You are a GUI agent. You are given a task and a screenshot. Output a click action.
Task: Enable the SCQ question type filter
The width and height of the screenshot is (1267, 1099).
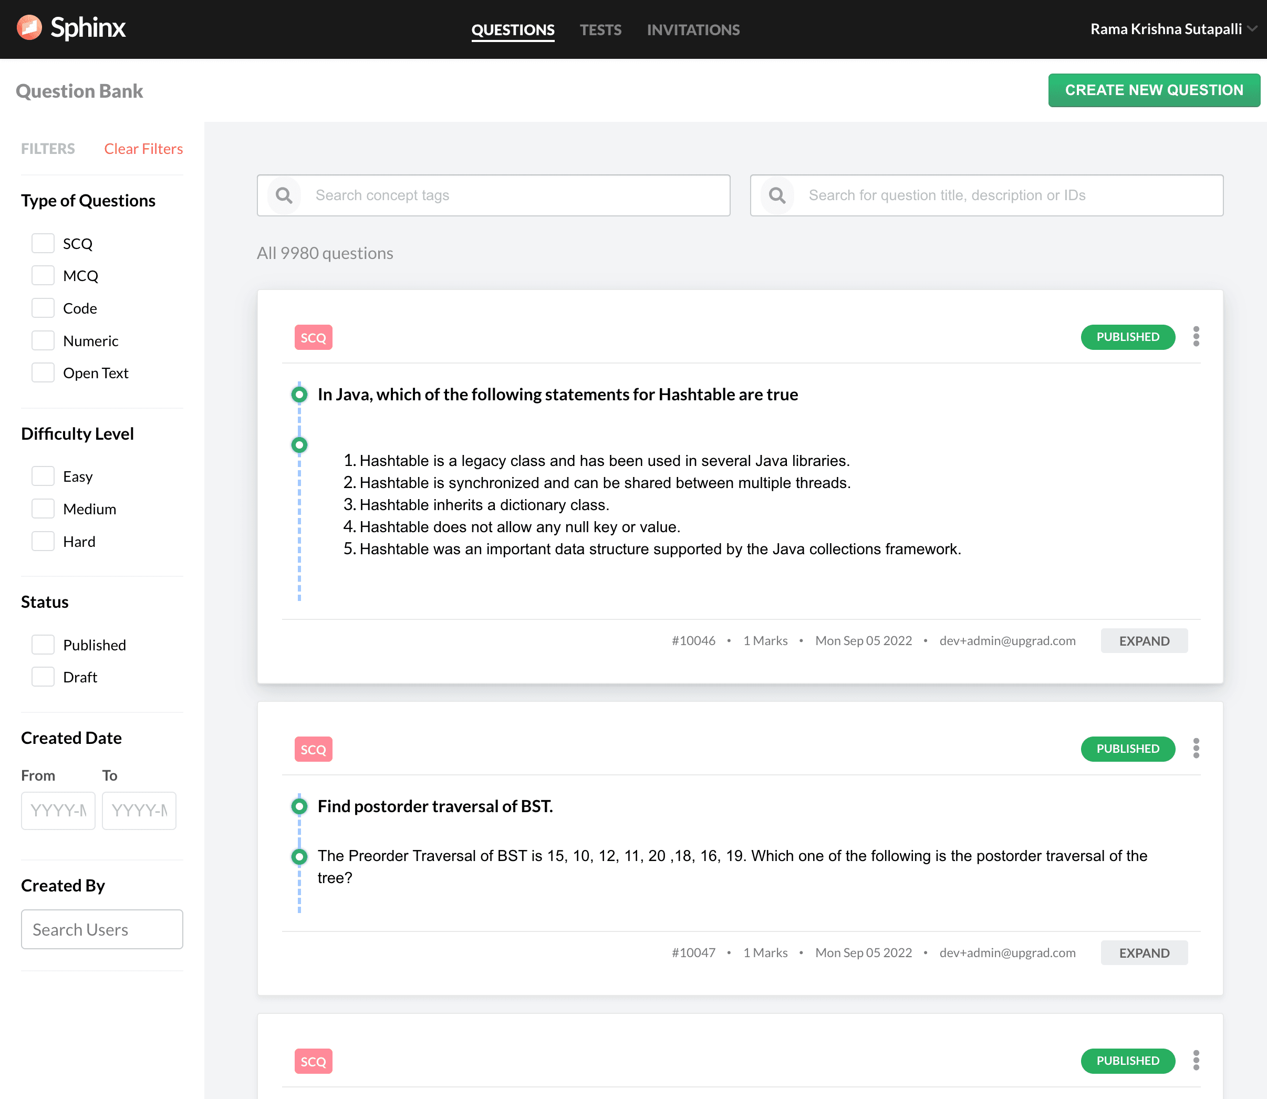tap(43, 243)
